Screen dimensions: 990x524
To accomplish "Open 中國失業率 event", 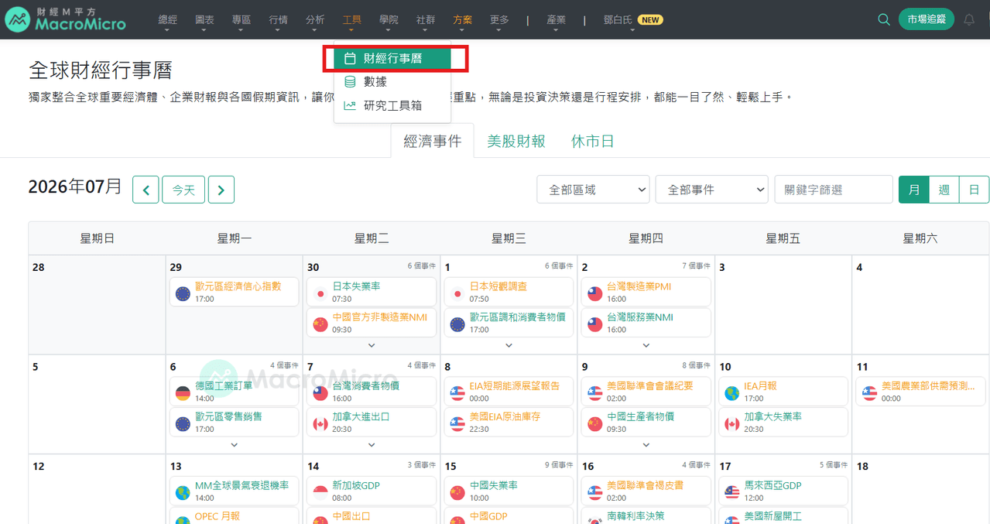I will coord(509,491).
